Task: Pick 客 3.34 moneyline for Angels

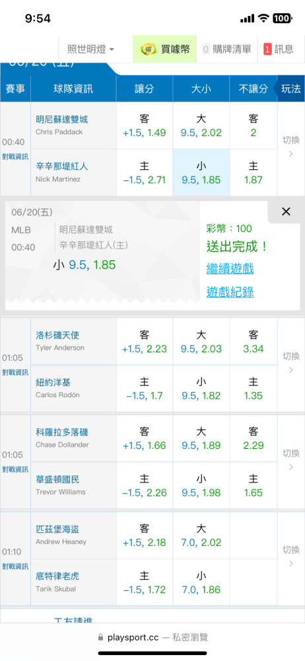Action: [254, 342]
